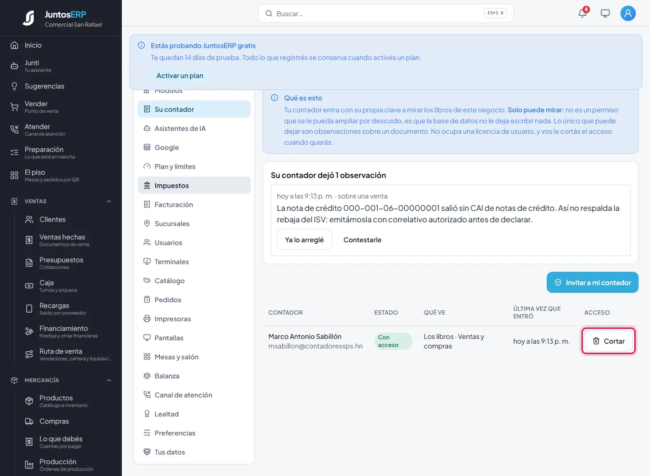Click the Recargas phone icon
This screenshot has width=650, height=476.
click(29, 309)
